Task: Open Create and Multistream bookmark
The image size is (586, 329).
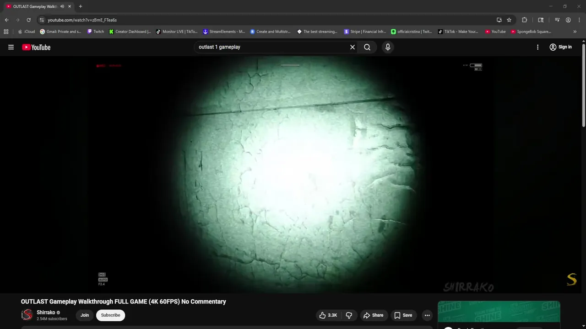Action: click(271, 32)
